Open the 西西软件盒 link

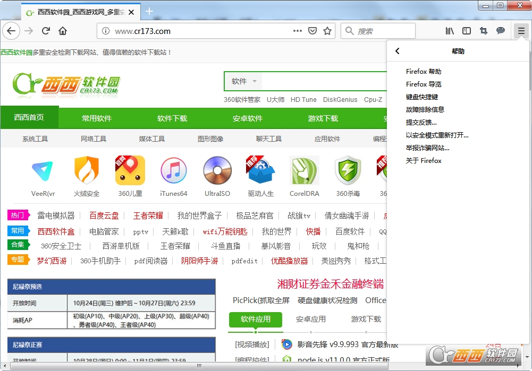click(x=56, y=231)
